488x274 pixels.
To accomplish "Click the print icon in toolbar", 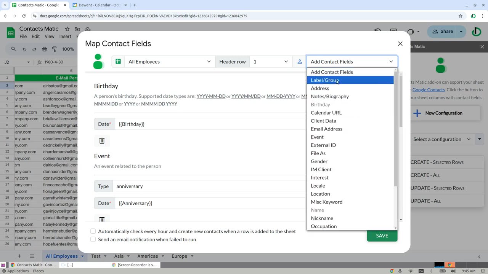I will pyautogui.click(x=44, y=49).
